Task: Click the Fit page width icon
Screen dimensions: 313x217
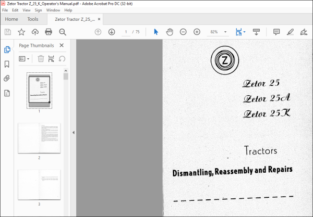Action: pyautogui.click(x=238, y=32)
